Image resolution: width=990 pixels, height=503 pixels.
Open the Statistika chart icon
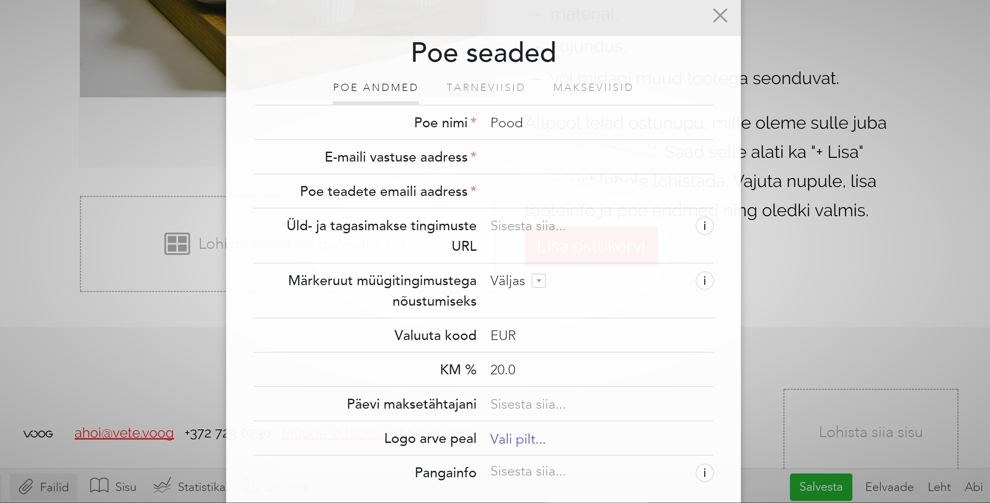pyautogui.click(x=162, y=486)
